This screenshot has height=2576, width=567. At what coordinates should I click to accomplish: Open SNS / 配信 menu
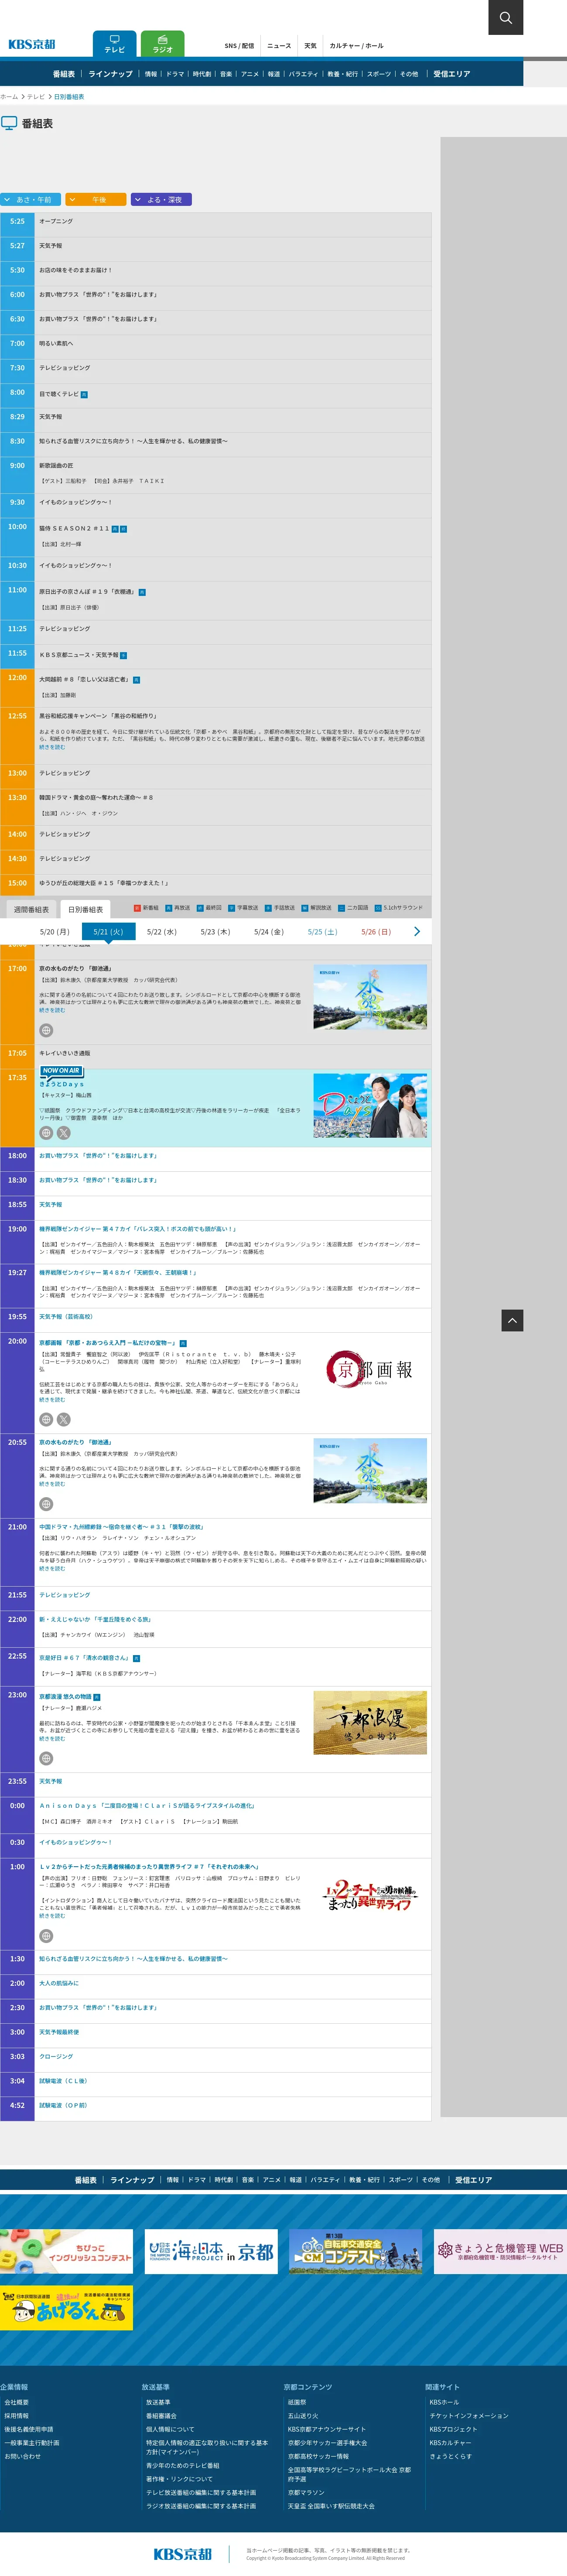tap(239, 46)
